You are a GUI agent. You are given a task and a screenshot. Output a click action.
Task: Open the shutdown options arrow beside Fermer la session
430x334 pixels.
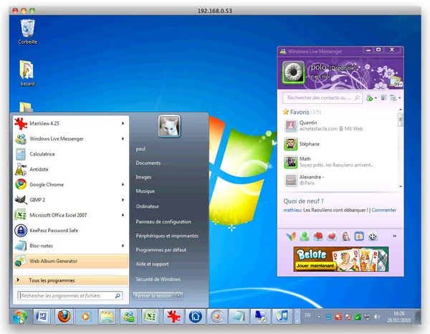click(x=178, y=295)
